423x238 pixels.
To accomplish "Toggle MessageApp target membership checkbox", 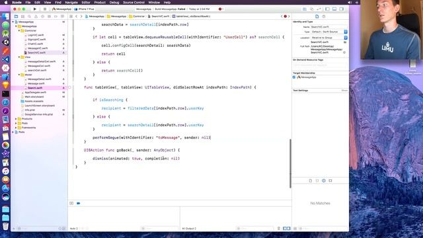I will point(294,77).
